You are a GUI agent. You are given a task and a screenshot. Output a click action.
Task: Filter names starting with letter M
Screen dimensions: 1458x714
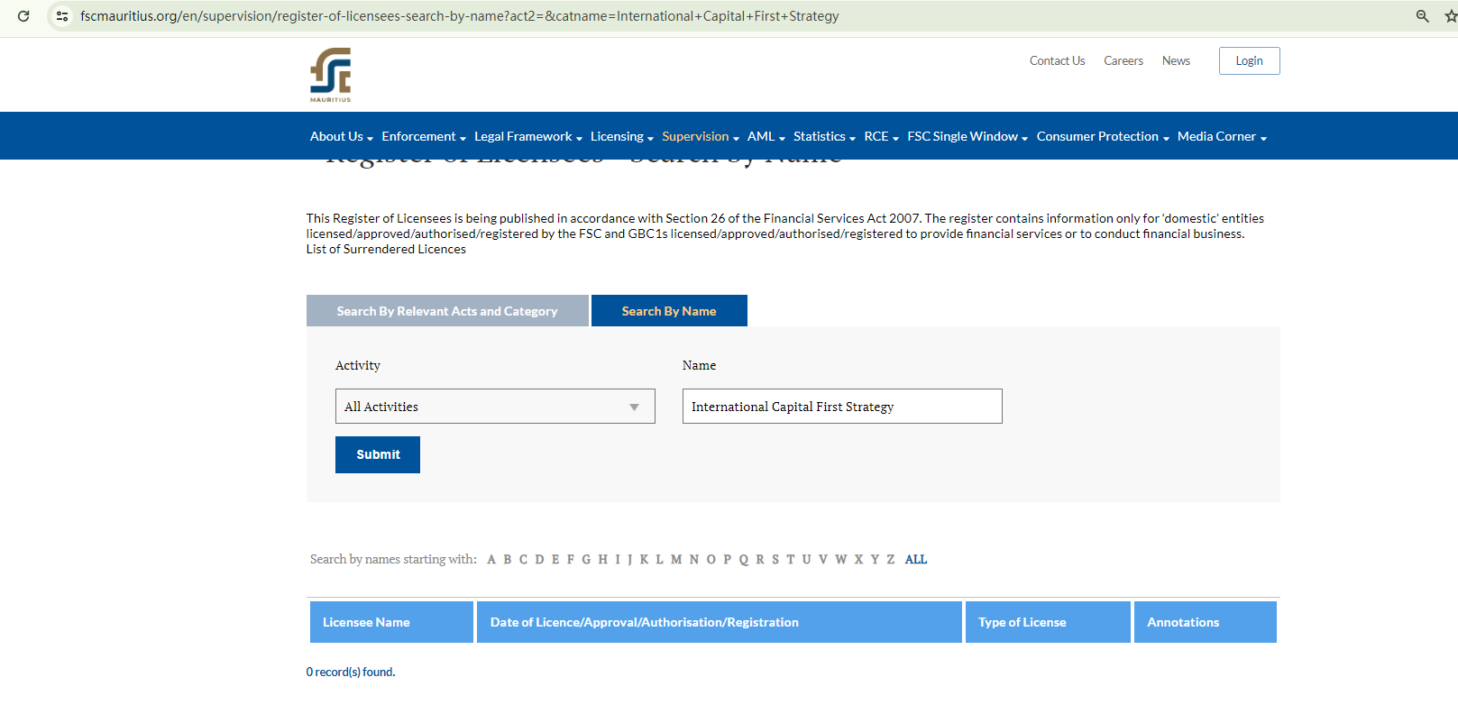(676, 559)
